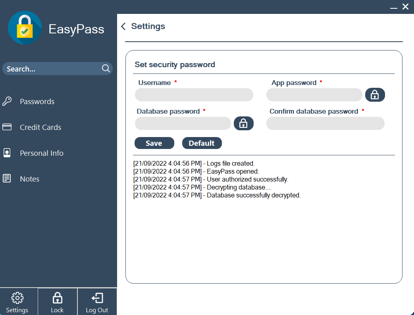Click the Passwords key icon
Screen dimensions: 414x315
[7, 101]
